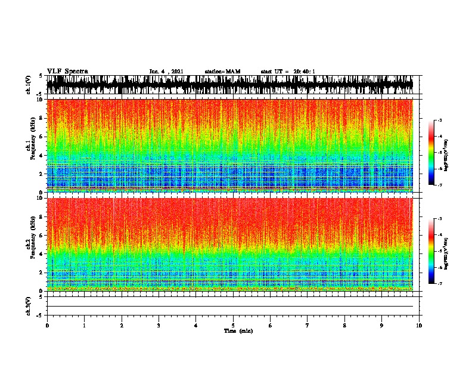Viewport: 472px width, 365px height.
Task: Select the date text "Jan. 4, 2021"
Action: [x=166, y=72]
